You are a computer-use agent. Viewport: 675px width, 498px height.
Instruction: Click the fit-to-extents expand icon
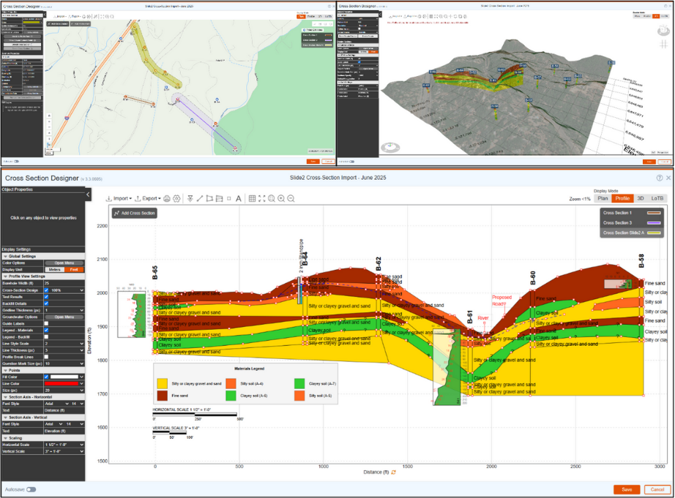262,199
